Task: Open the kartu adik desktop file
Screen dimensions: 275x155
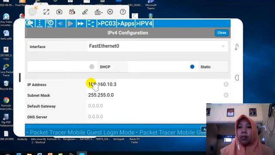Action: point(6,35)
